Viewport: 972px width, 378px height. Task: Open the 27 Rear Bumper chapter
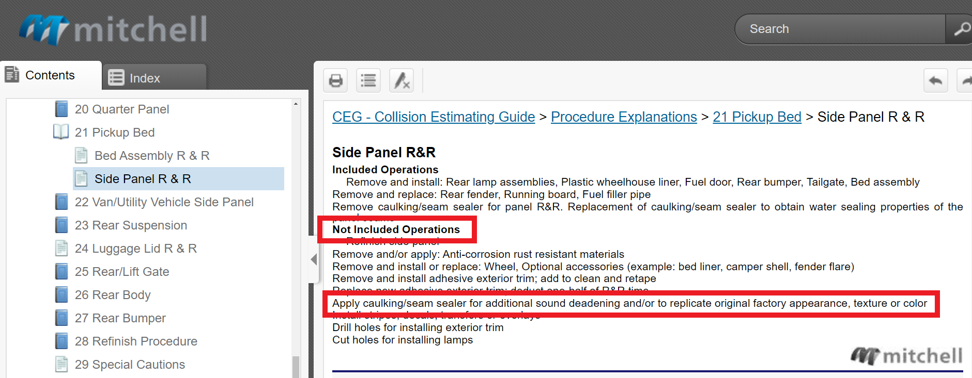pos(120,318)
